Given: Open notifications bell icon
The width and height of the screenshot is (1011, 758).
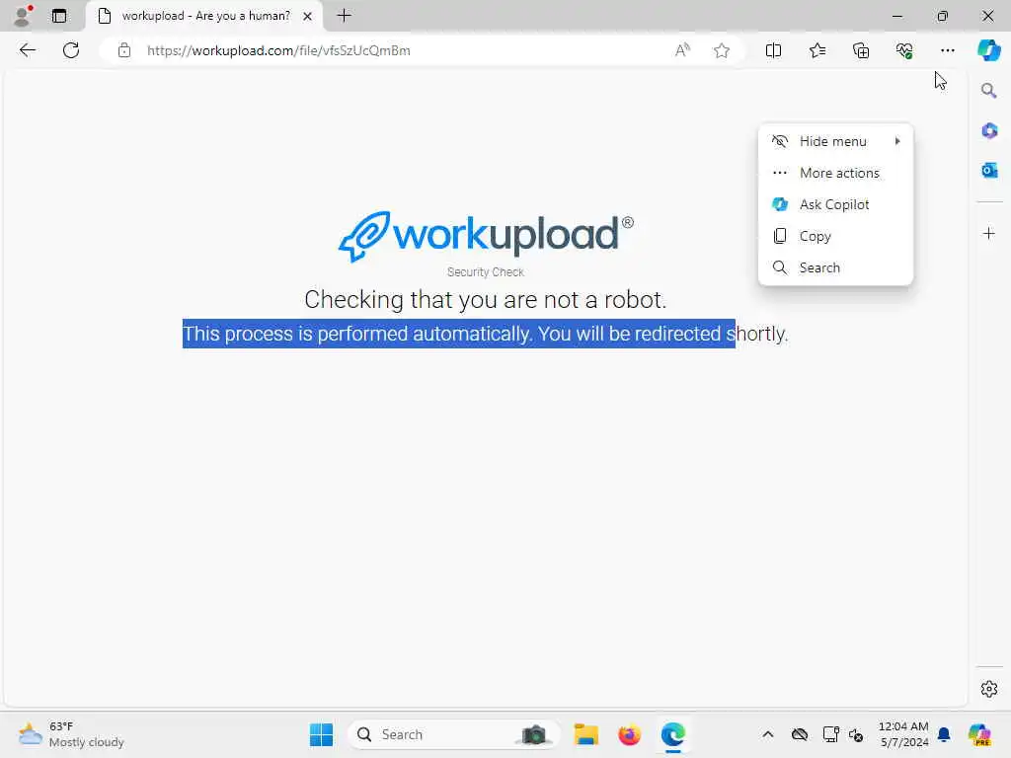Looking at the screenshot, I should (x=944, y=734).
